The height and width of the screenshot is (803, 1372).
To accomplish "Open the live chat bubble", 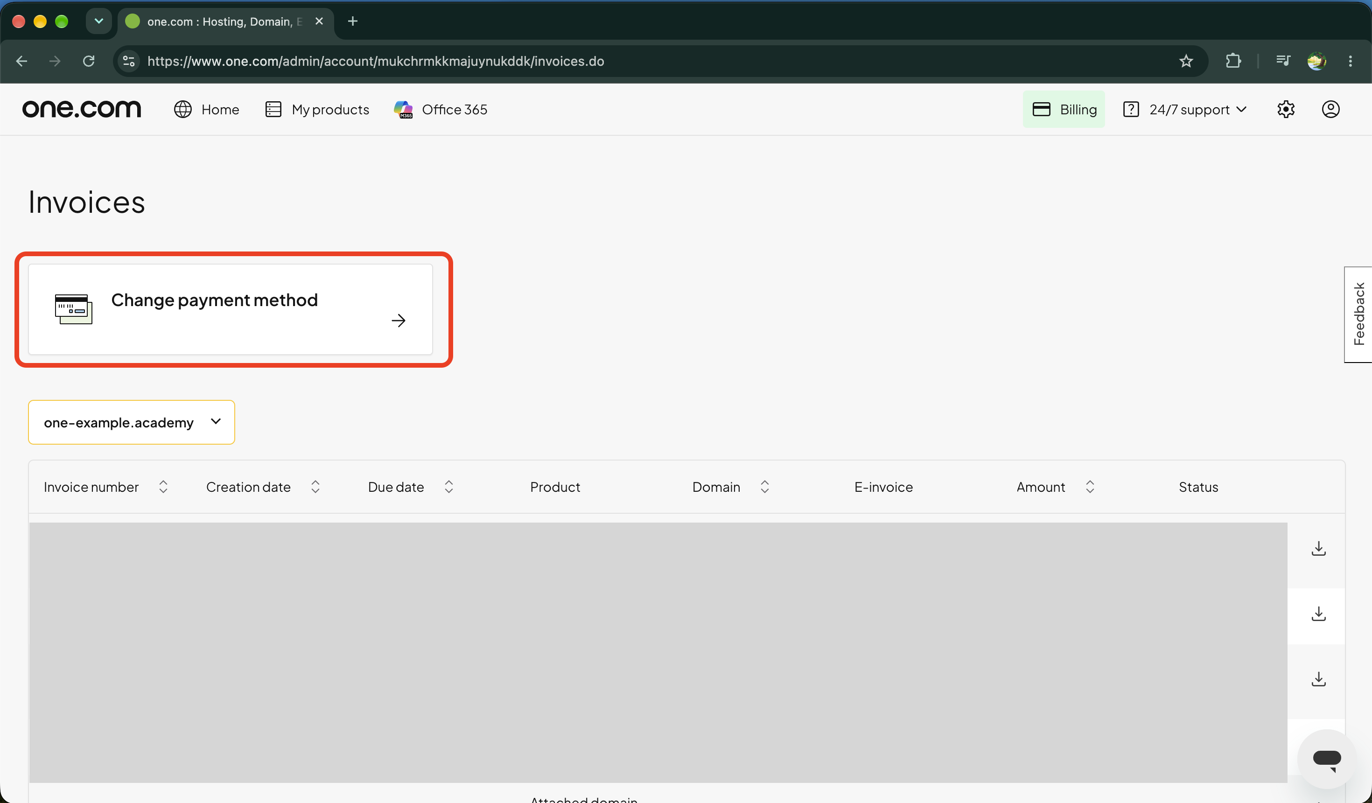I will 1326,758.
